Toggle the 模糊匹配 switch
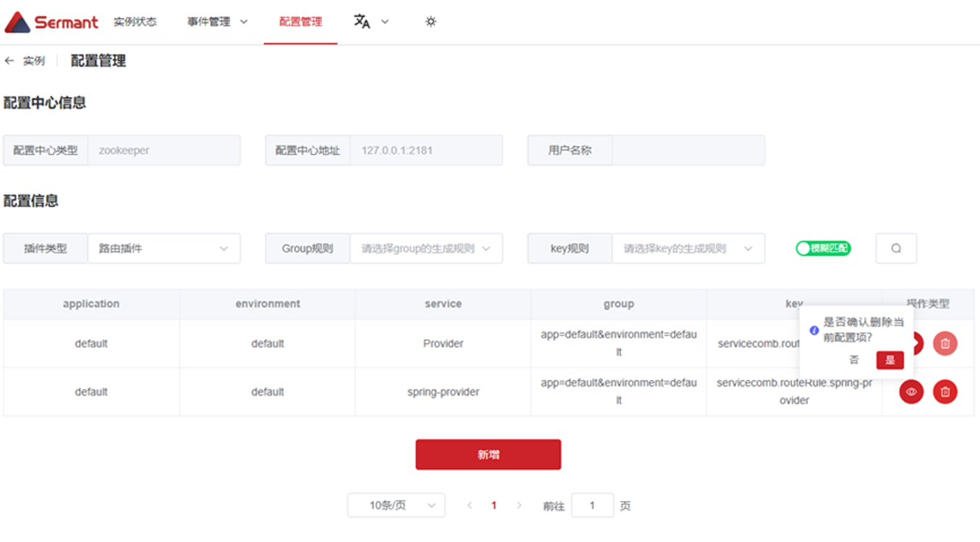Screen dimensions: 980x542 pos(823,249)
